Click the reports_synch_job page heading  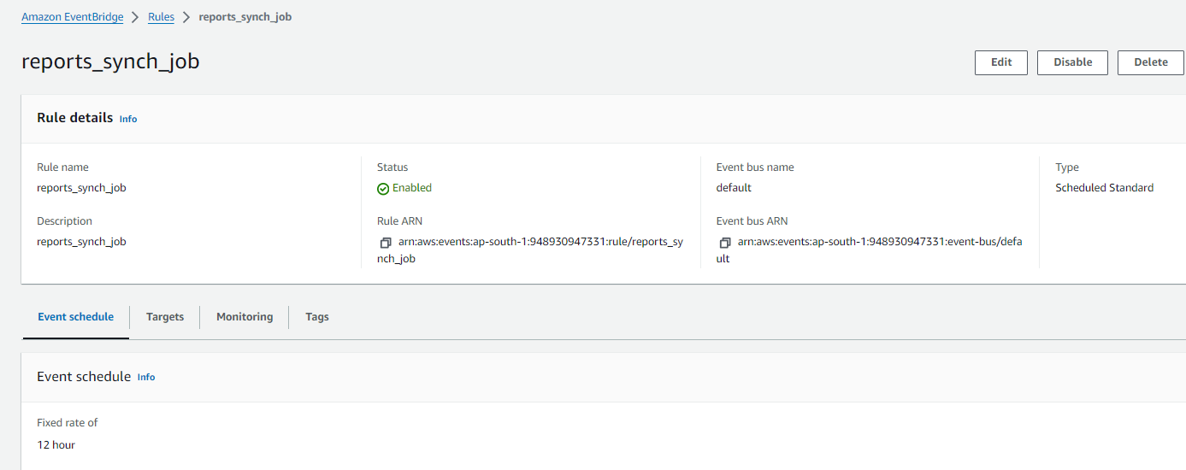110,62
